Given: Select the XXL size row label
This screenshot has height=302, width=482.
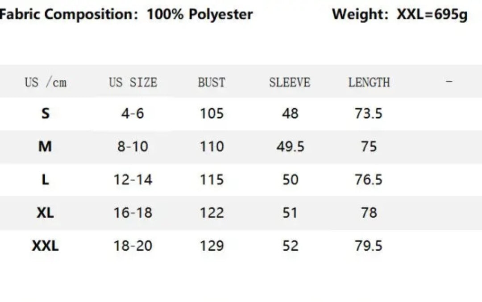Looking at the screenshot, I should (x=45, y=246).
